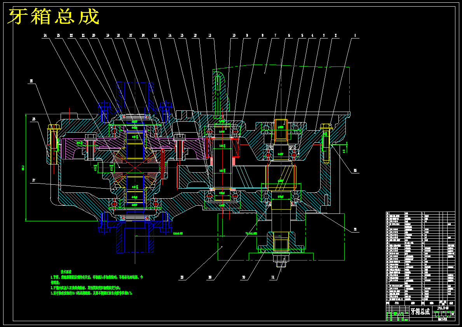
Task: Select part callout number 24
Action: click(x=45, y=35)
